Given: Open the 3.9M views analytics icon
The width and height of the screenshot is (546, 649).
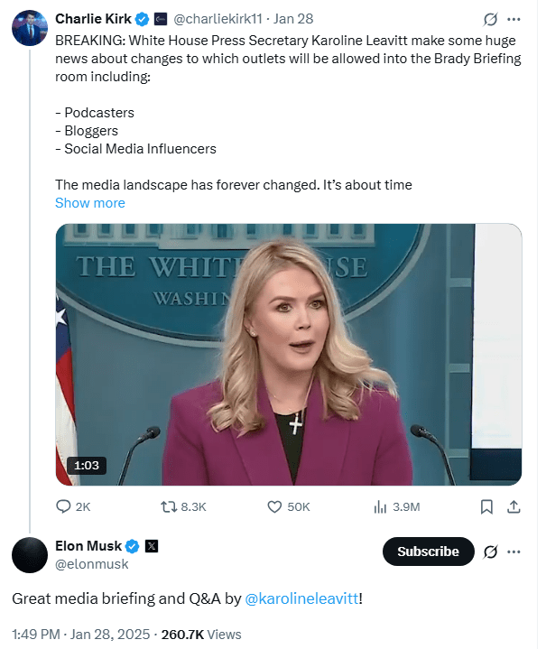Looking at the screenshot, I should click(380, 506).
